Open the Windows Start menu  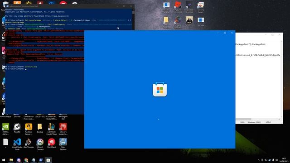[4, 160]
